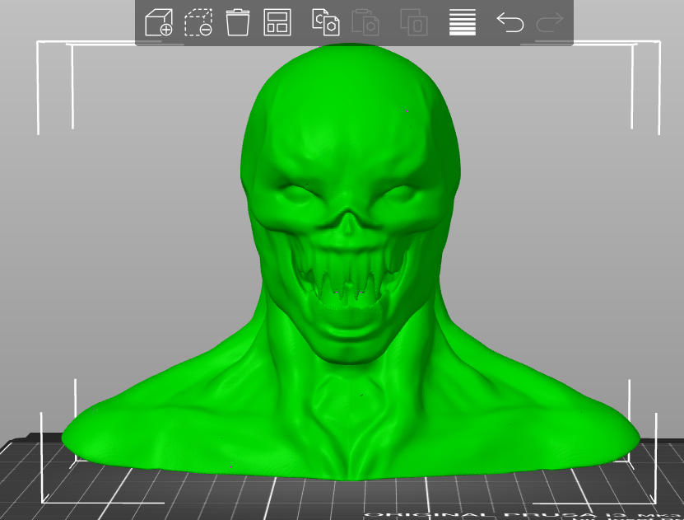The width and height of the screenshot is (684, 520).
Task: Click the nose cavity of the skull
Action: pyautogui.click(x=350, y=224)
